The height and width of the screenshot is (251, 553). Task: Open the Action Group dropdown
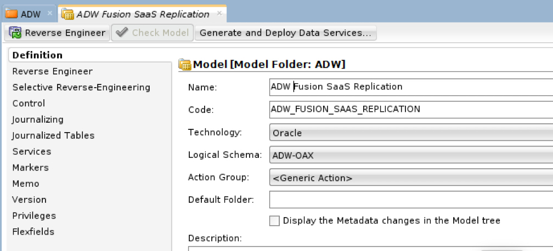410,178
